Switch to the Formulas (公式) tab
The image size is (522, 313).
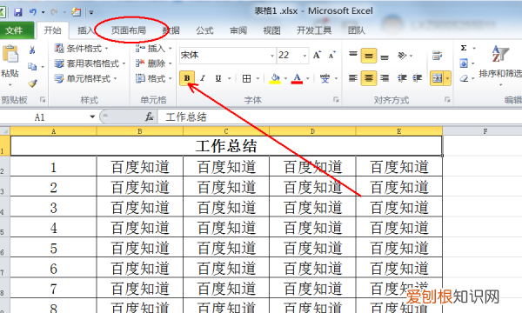point(204,30)
